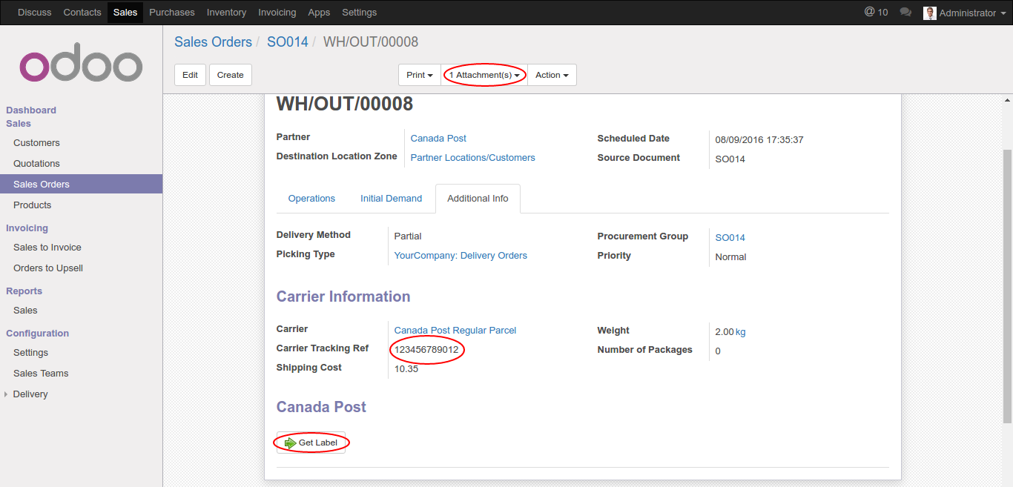
Task: Open the Canada Post partner link
Action: pos(438,139)
